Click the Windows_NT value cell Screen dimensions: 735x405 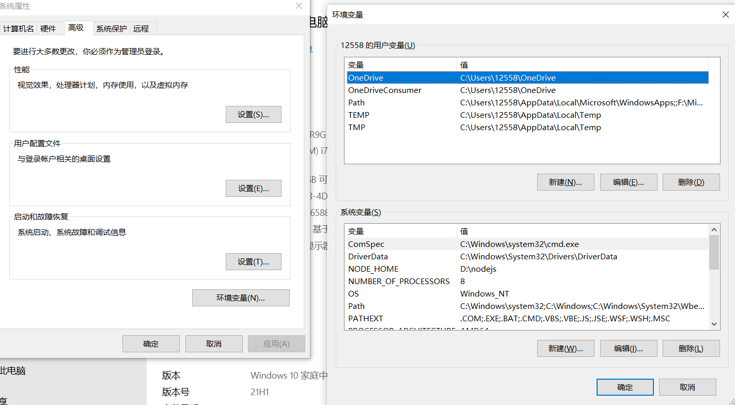(484, 294)
